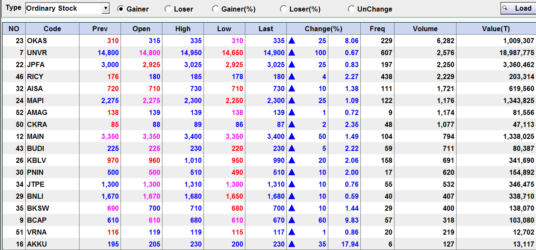The width and height of the screenshot is (536, 250).
Task: Select the Loser radio button
Action: coord(168,9)
